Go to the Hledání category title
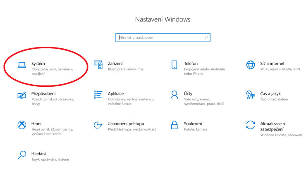 point(38,154)
